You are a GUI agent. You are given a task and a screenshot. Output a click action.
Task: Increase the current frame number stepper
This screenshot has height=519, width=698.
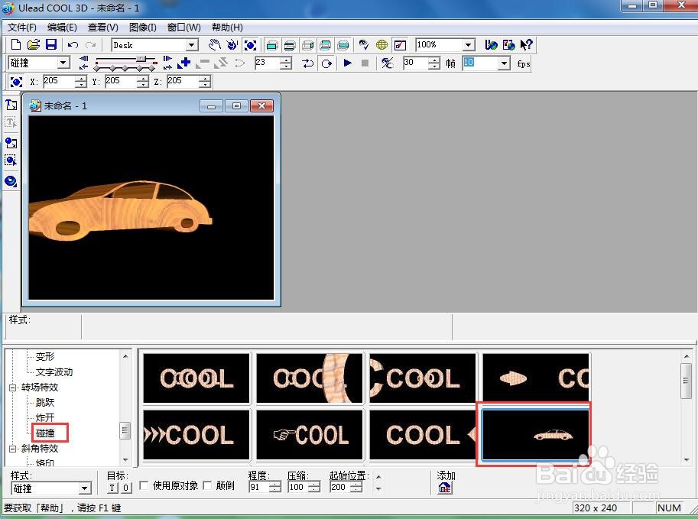tap(287, 60)
